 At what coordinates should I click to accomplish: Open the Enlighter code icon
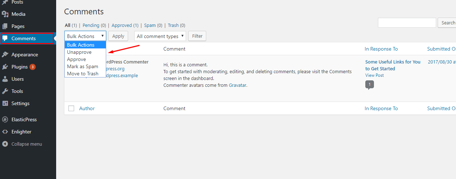click(x=5, y=132)
